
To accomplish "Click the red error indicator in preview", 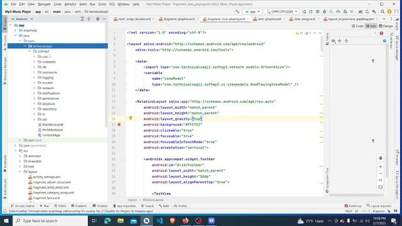I will click(x=381, y=33).
